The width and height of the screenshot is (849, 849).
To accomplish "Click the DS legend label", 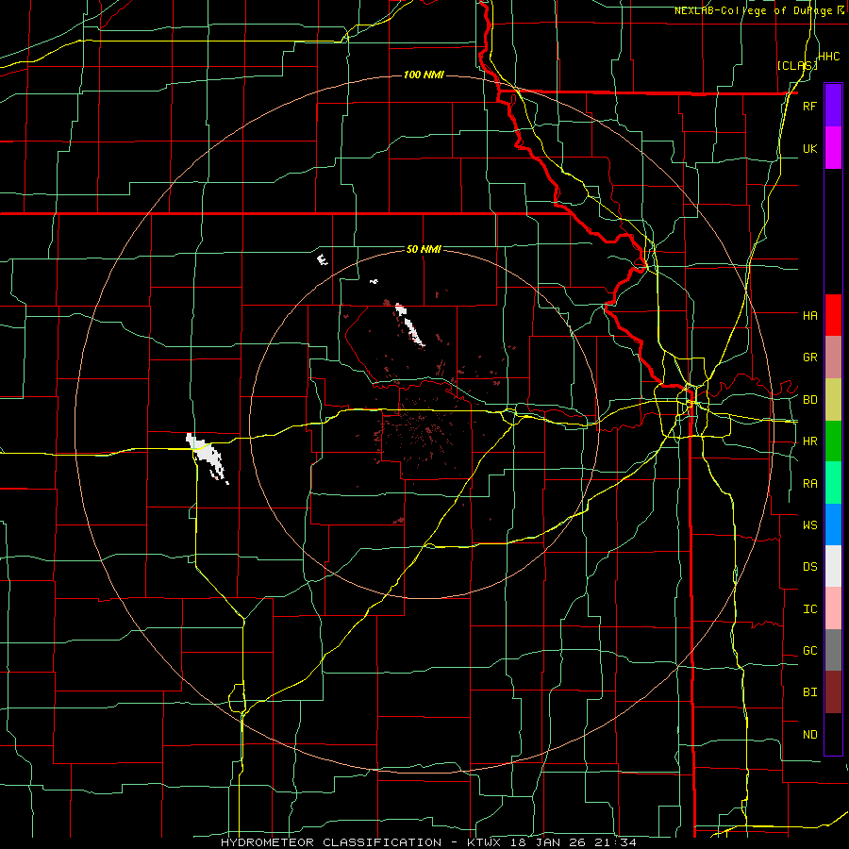I will tap(809, 567).
